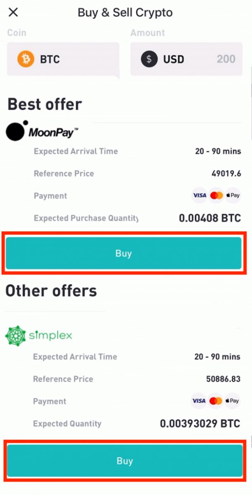Buy BTC with the Simplex offer
The height and width of the screenshot is (495, 252).
pyautogui.click(x=124, y=461)
